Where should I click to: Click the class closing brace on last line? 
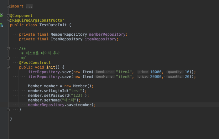click(x=11, y=119)
